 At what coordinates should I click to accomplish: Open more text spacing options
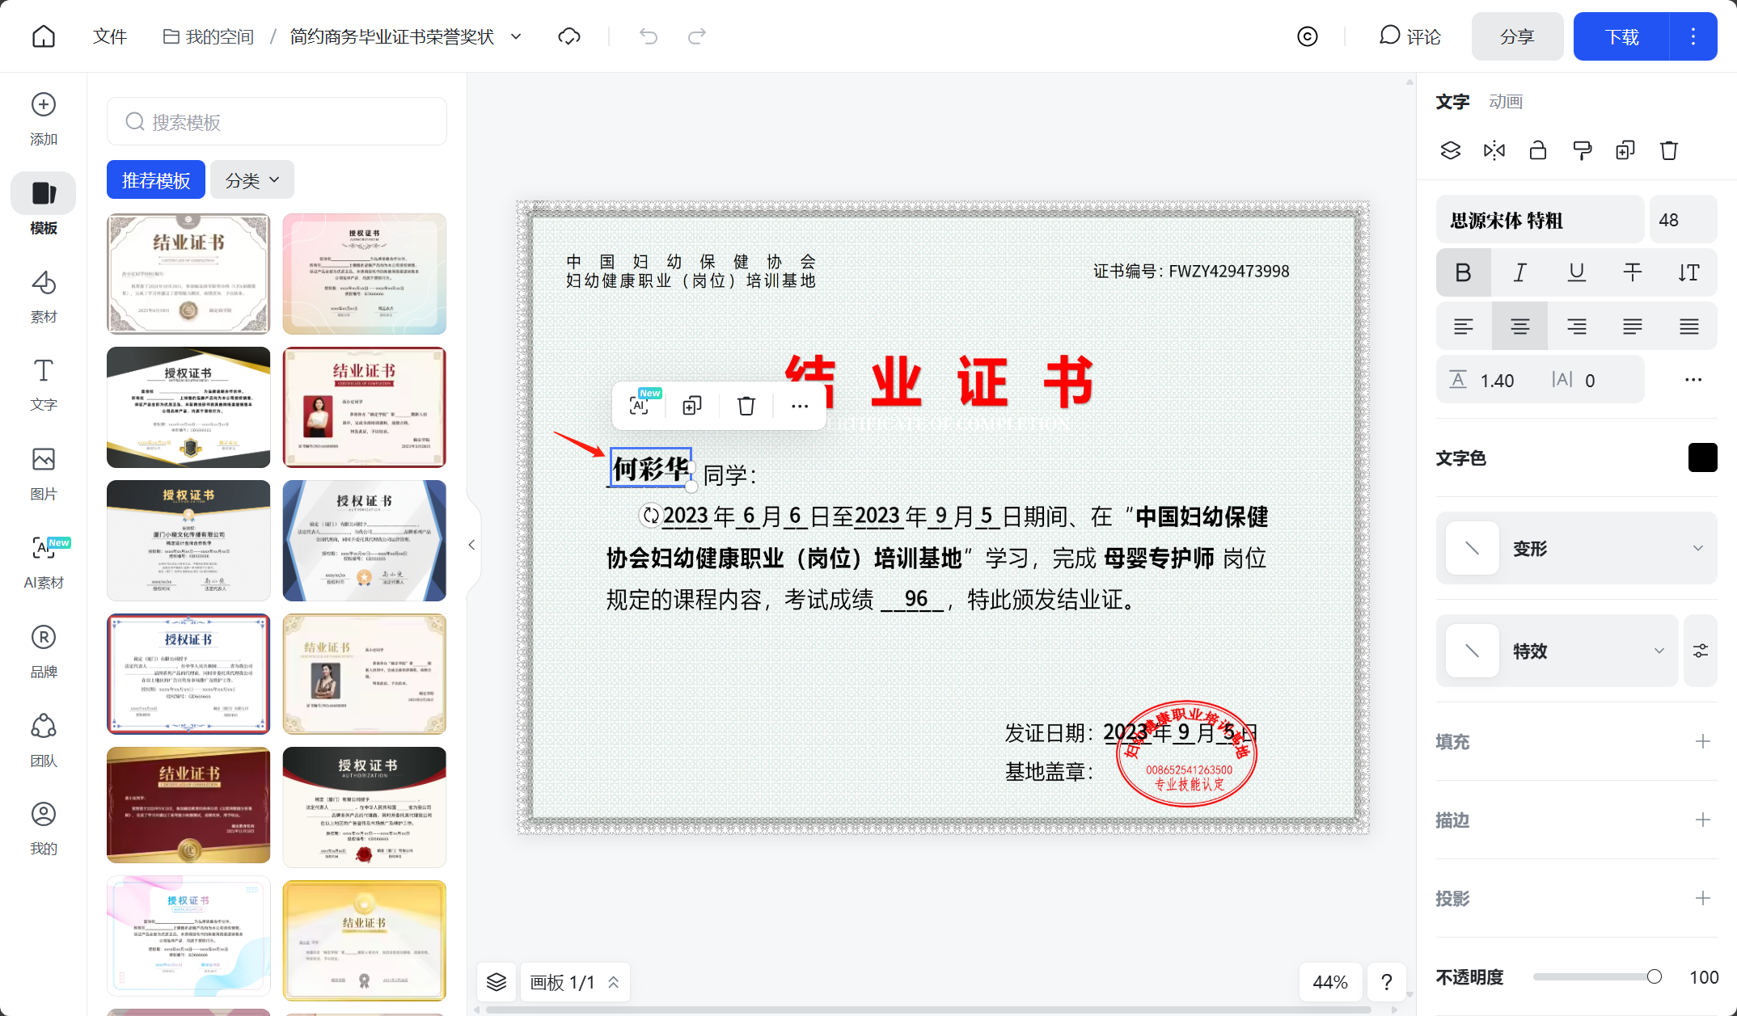tap(1693, 380)
